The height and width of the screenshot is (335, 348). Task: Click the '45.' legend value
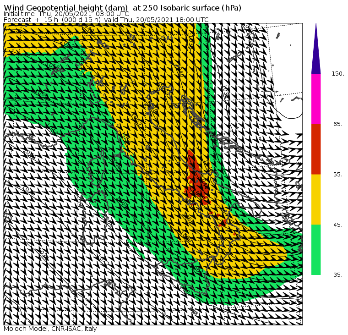(338, 225)
